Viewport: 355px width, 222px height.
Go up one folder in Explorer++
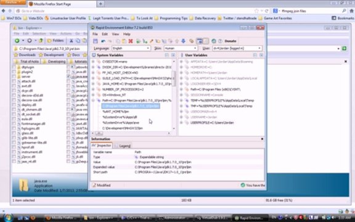[x=41, y=41]
